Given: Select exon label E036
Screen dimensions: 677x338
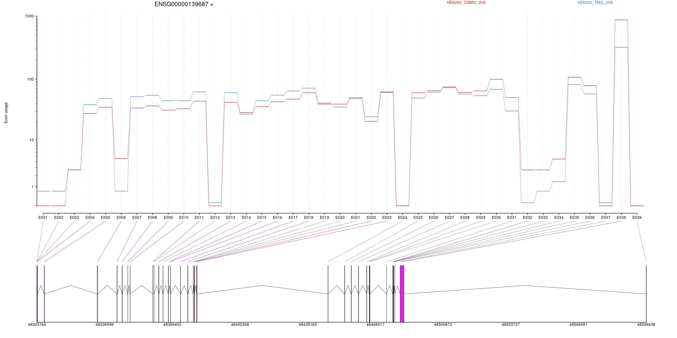Looking at the screenshot, I should pyautogui.click(x=590, y=217).
